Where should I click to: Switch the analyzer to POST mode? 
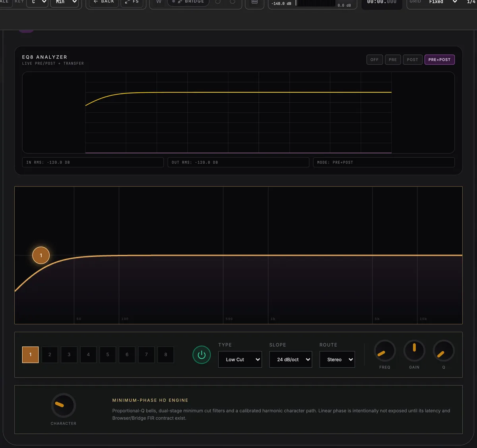pos(413,60)
